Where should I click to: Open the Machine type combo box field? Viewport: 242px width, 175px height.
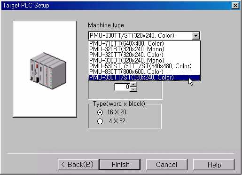tap(144, 36)
